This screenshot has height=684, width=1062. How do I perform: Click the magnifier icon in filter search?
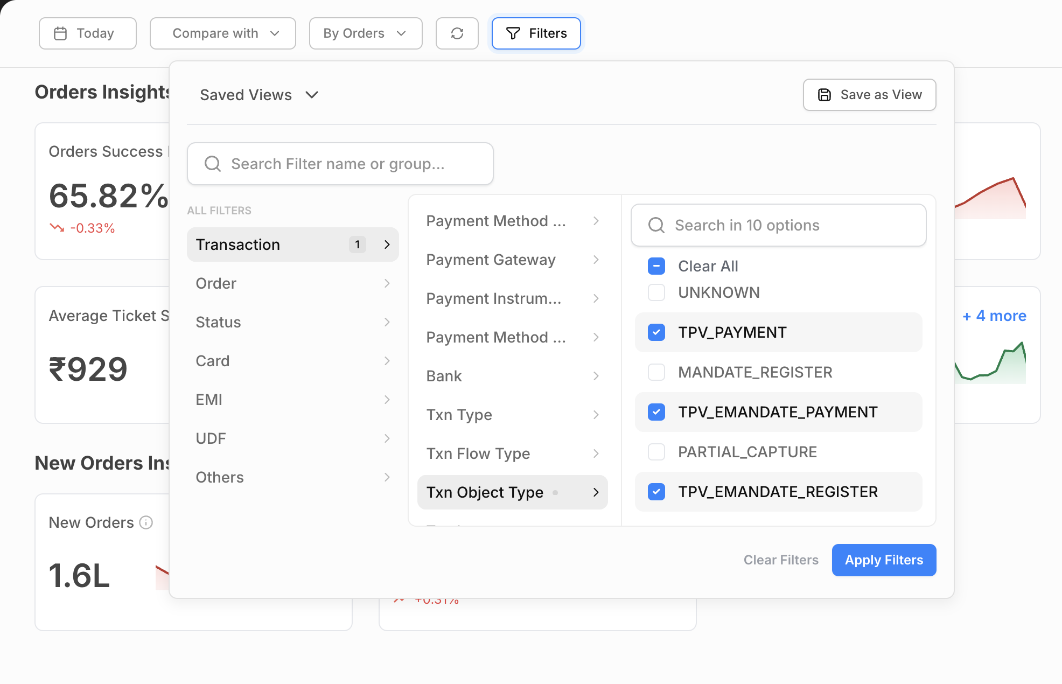(x=213, y=164)
